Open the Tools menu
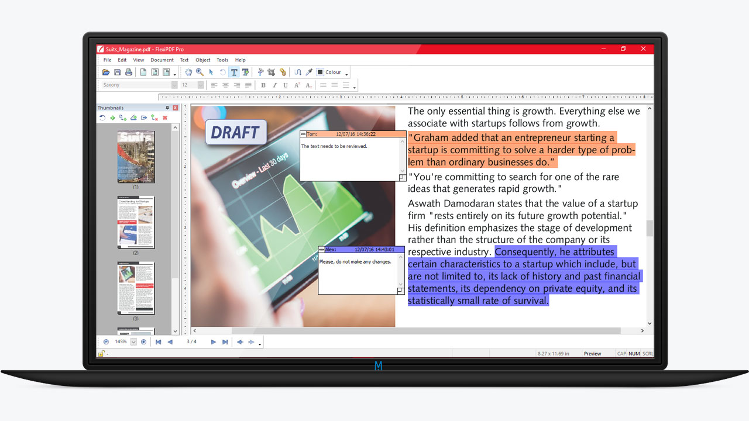Viewport: 749px width, 421px height. tap(222, 60)
